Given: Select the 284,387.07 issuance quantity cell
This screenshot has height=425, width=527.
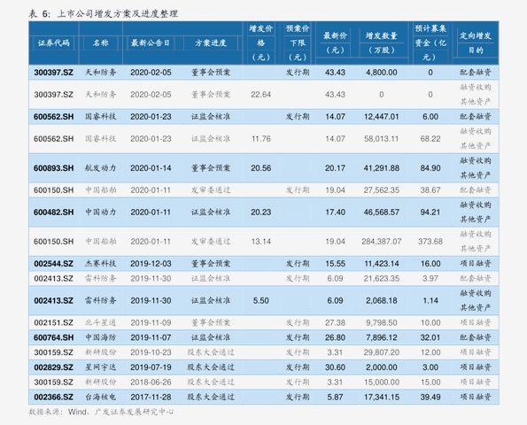Looking at the screenshot, I should coord(382,242).
